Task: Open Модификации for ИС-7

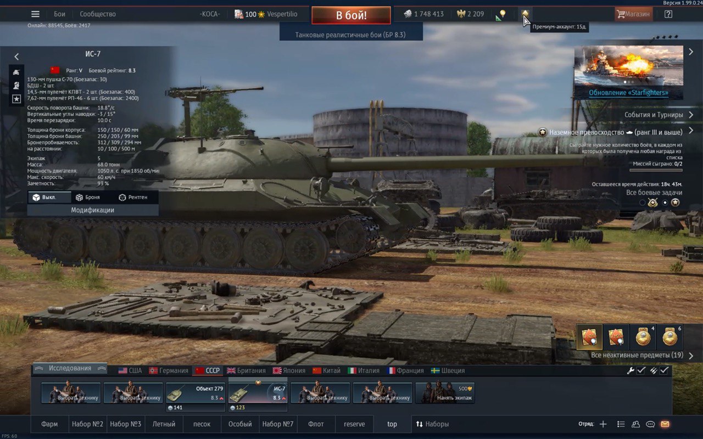Action: pyautogui.click(x=93, y=210)
